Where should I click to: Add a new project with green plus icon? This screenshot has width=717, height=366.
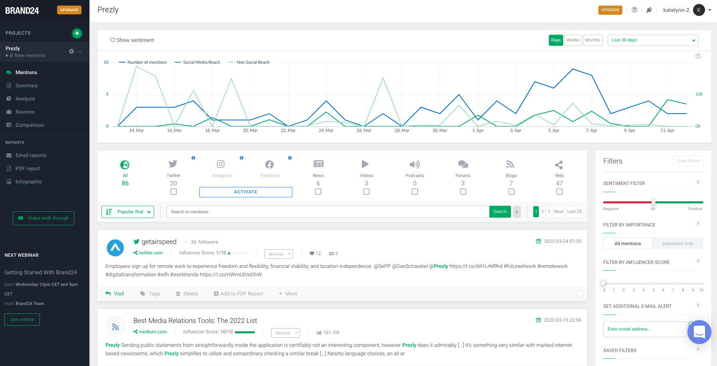coord(77,33)
